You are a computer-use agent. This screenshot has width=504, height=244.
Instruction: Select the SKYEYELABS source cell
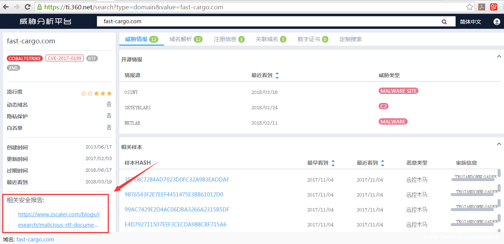point(138,108)
